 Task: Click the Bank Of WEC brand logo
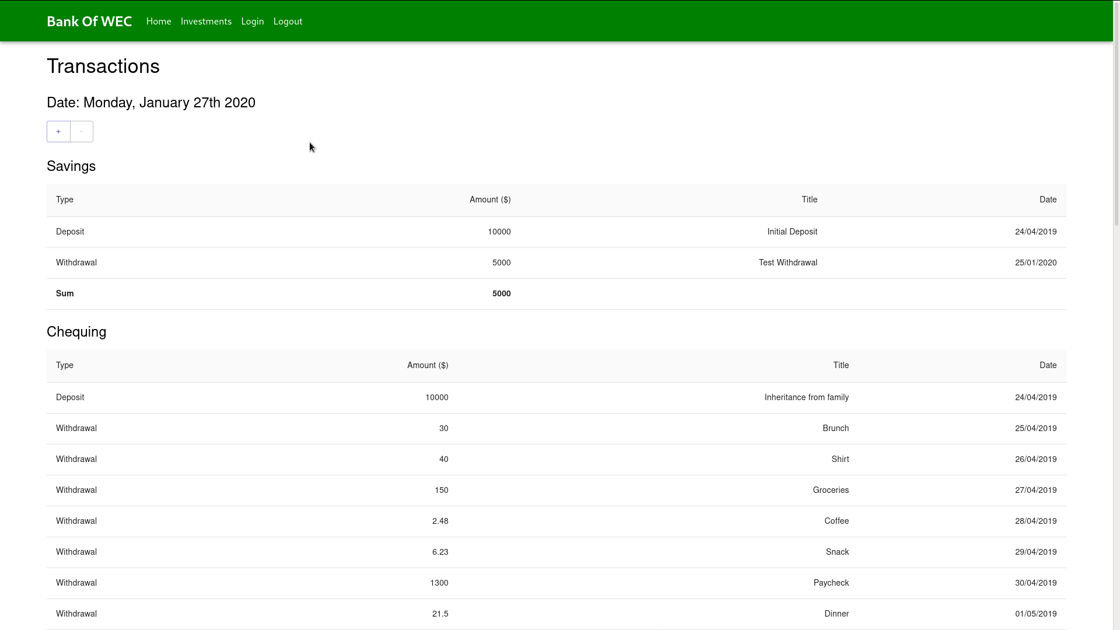coord(89,22)
